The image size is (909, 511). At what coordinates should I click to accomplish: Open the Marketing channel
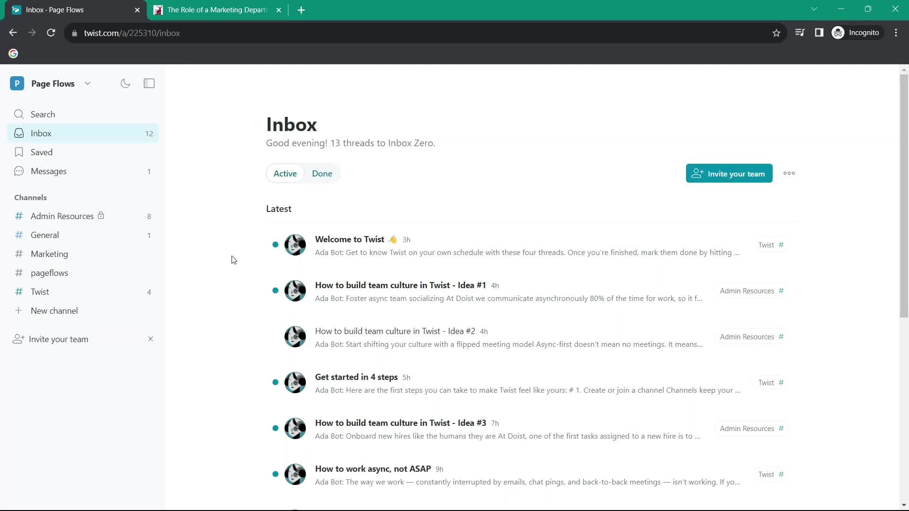[49, 254]
